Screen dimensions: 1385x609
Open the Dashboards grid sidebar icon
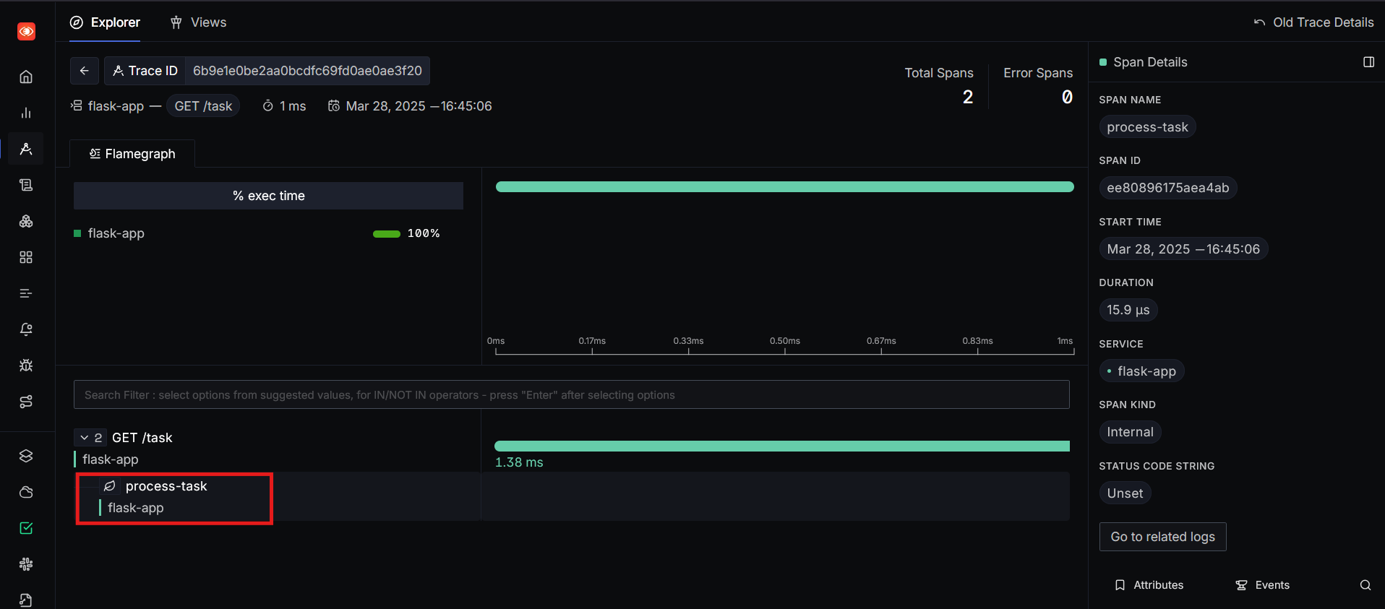[x=26, y=257]
